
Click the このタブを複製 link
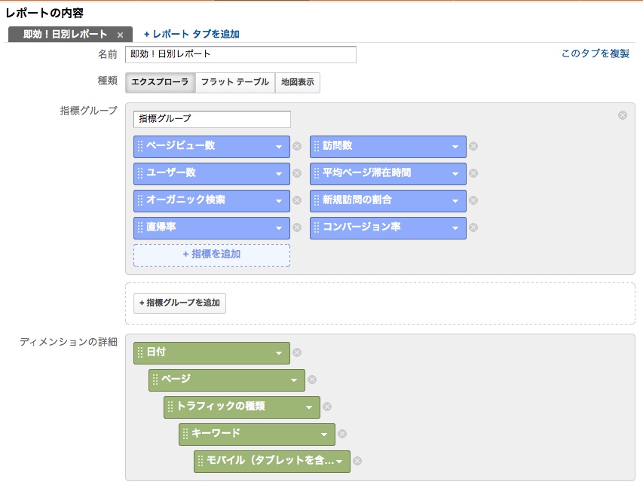point(595,53)
